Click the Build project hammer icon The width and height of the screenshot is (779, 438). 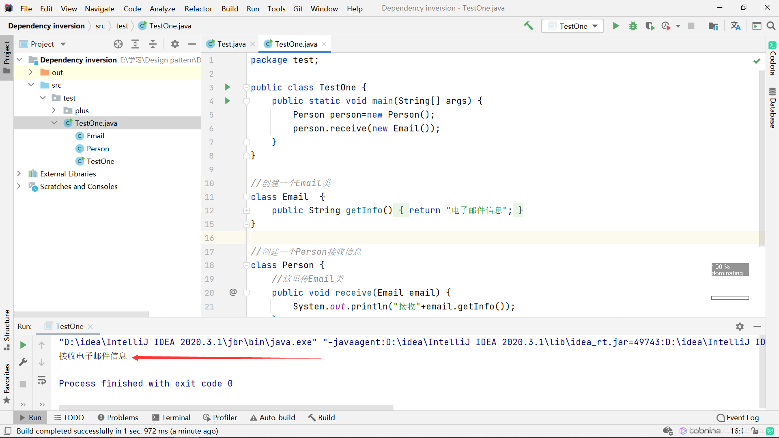click(528, 26)
